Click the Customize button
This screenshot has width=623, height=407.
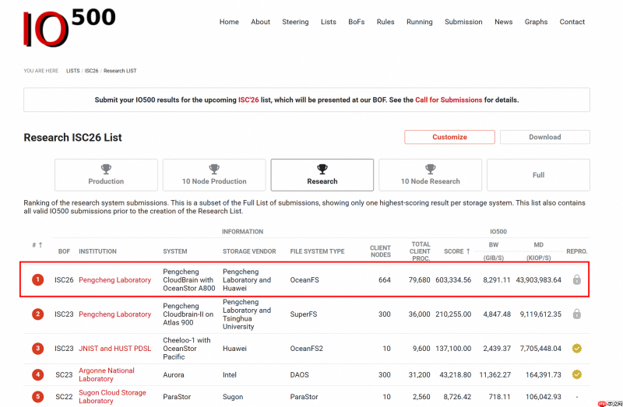450,137
